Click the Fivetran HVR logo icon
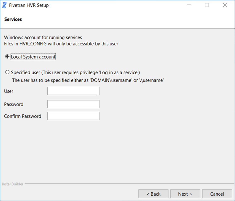This screenshot has height=201, width=235. click(x=4, y=5)
